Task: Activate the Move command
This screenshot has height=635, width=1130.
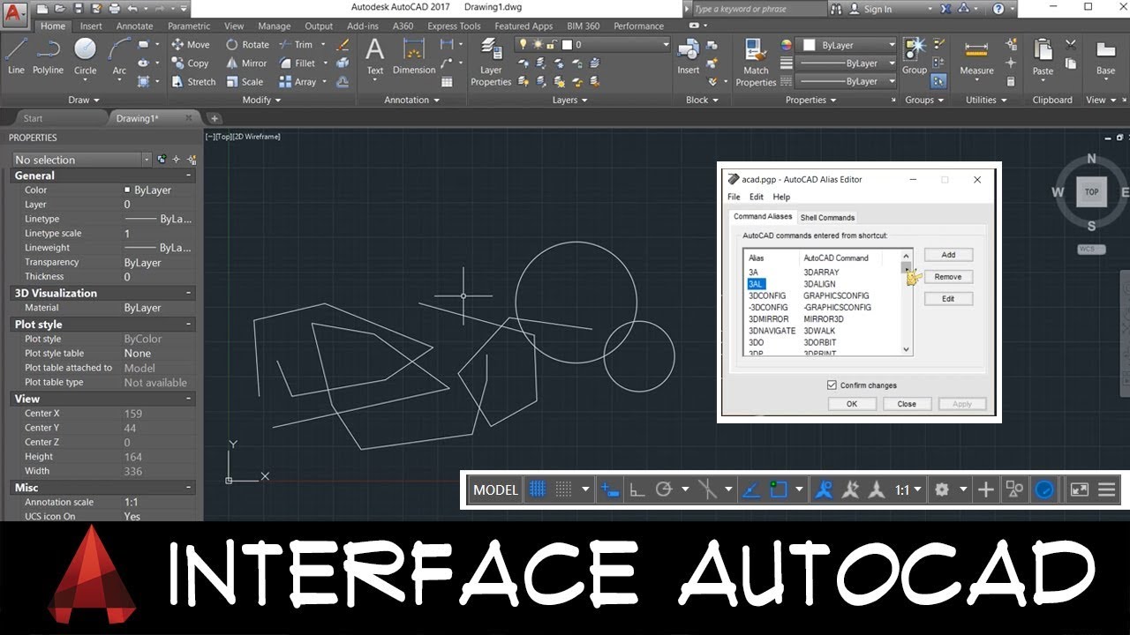Action: pyautogui.click(x=190, y=44)
